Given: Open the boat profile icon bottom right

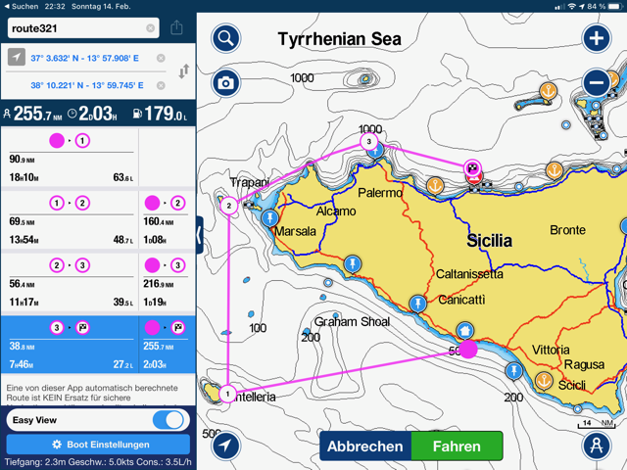Looking at the screenshot, I should click(596, 445).
